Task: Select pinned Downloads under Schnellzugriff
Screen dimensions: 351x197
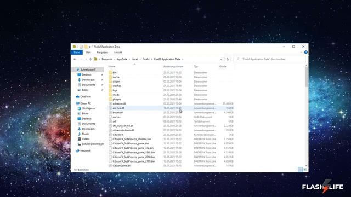Action: pos(88,80)
